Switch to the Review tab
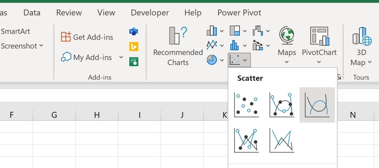The width and height of the screenshot is (379, 168). [69, 13]
